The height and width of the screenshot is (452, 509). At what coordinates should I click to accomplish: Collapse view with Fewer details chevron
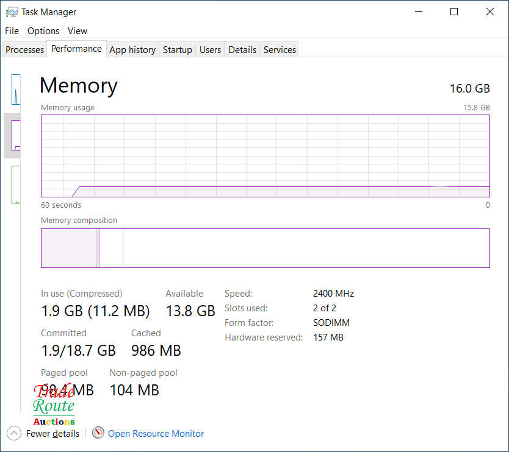click(x=14, y=433)
